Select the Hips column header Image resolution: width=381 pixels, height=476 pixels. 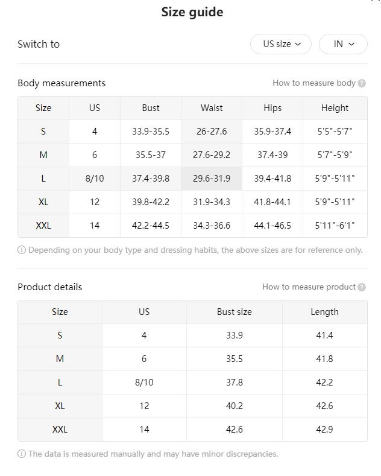click(272, 108)
